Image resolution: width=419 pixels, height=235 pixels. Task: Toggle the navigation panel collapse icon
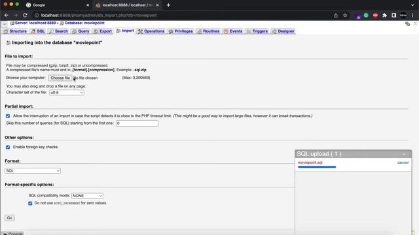pyautogui.click(x=4, y=24)
